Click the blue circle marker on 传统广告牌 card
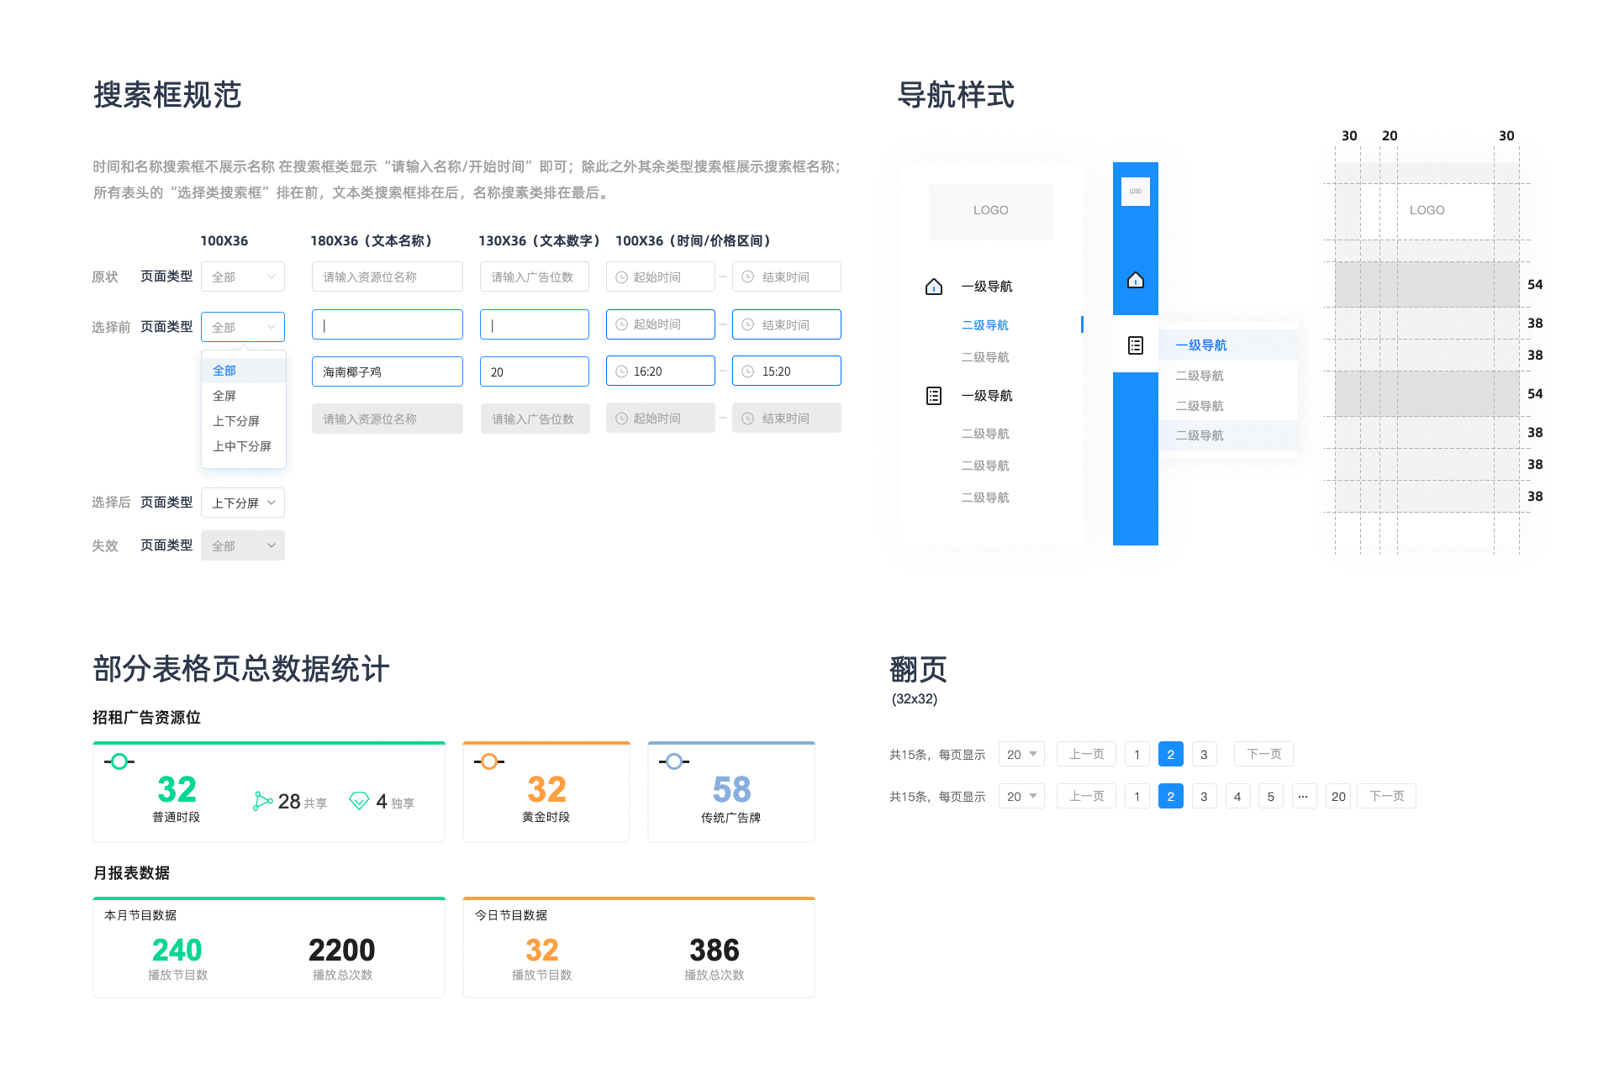1614x1085 pixels. (674, 761)
